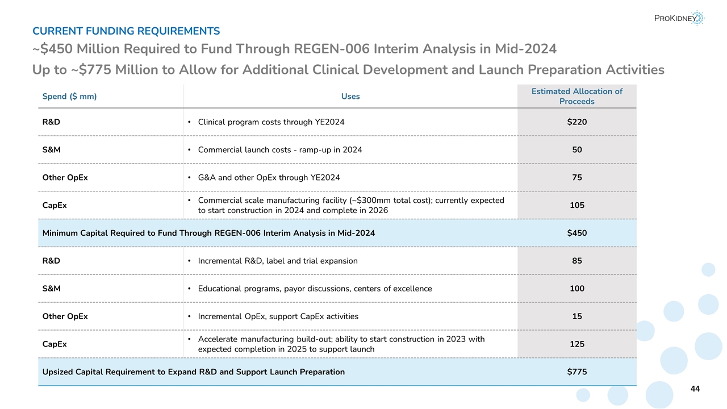Click 'Upsized Capital Requirement' row label
The image size is (727, 409).
[x=194, y=372]
